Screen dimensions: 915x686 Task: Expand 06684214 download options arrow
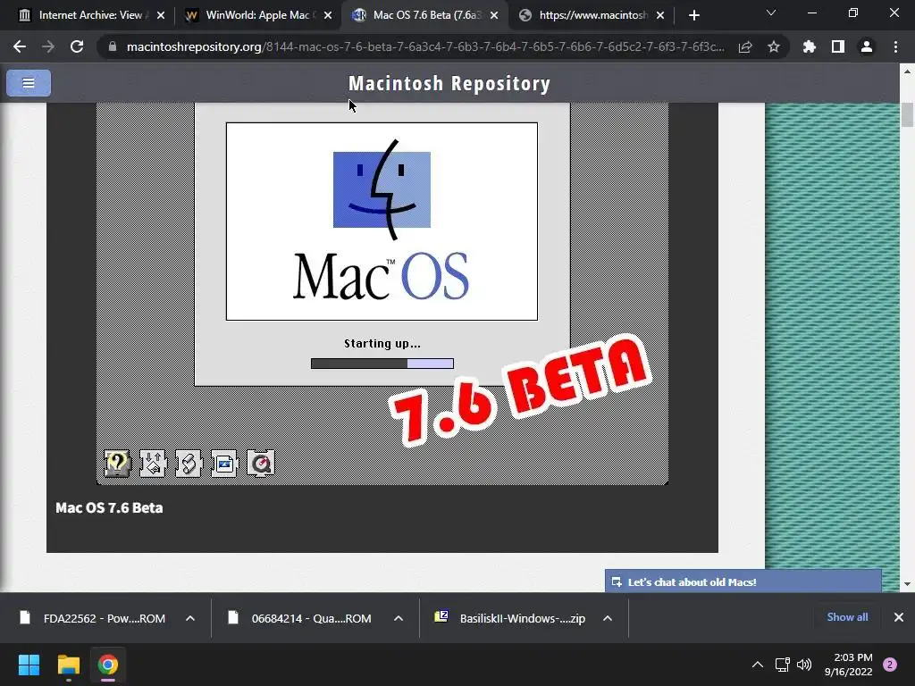pos(399,618)
